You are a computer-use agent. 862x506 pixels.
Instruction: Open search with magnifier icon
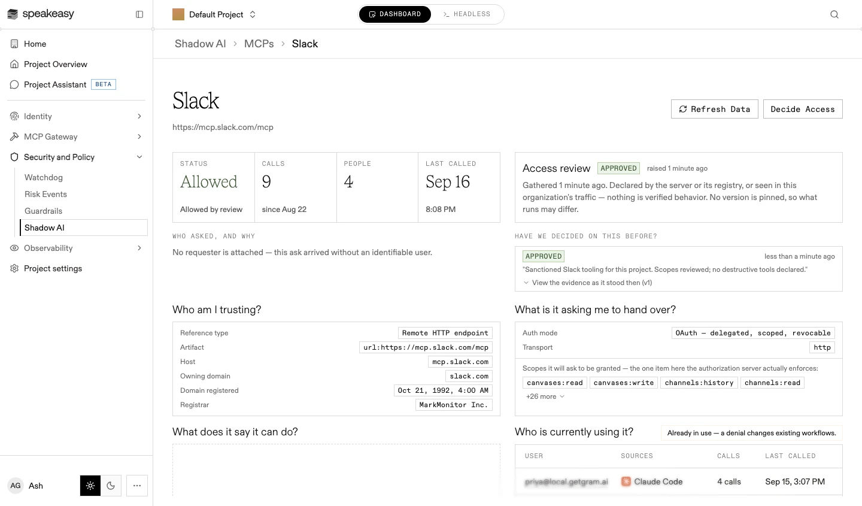[834, 14]
